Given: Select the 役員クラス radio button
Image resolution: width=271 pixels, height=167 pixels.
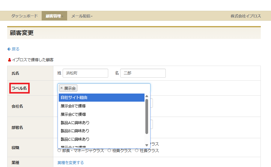Looking at the screenshot, I should pyautogui.click(x=109, y=151).
